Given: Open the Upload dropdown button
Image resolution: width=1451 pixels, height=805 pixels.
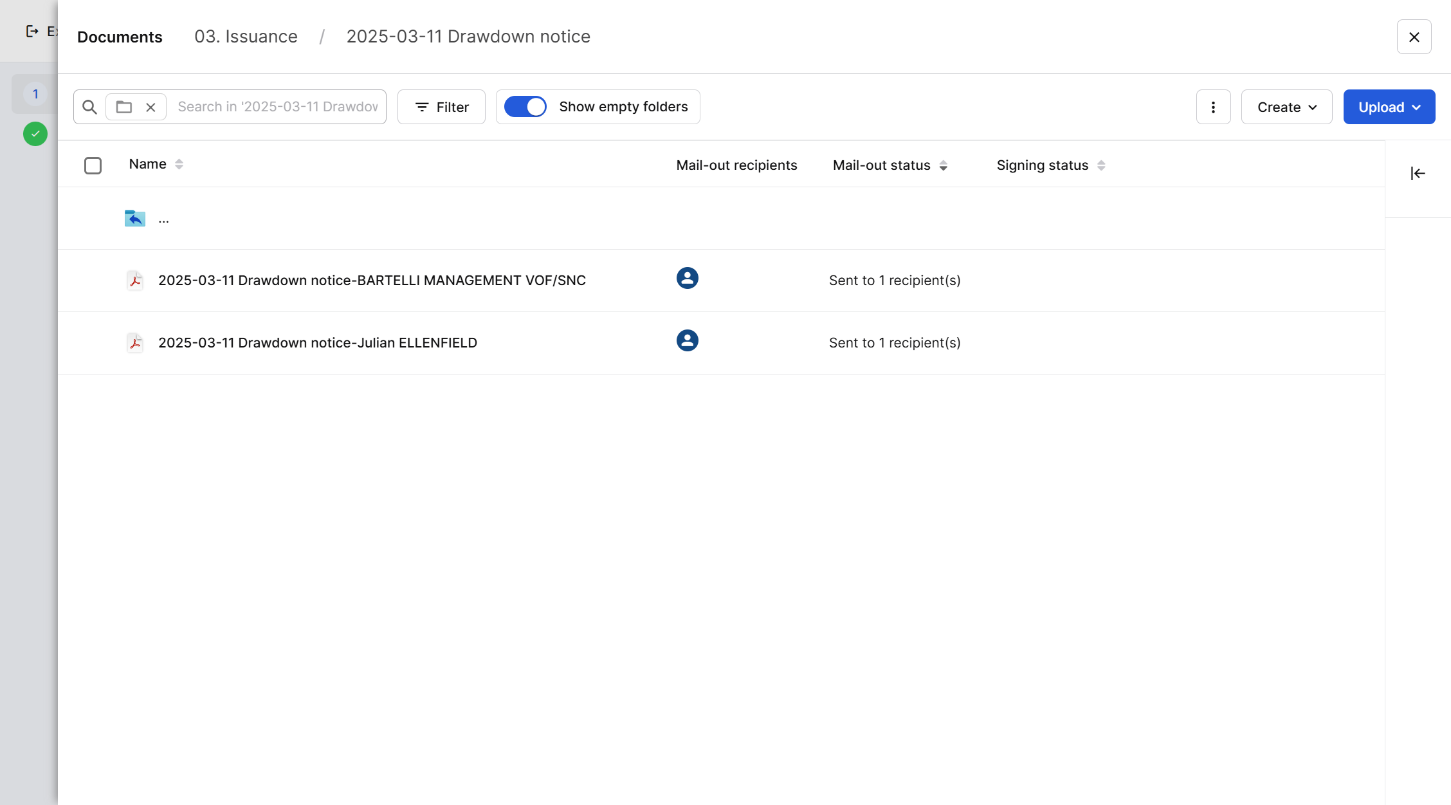Looking at the screenshot, I should coord(1389,107).
